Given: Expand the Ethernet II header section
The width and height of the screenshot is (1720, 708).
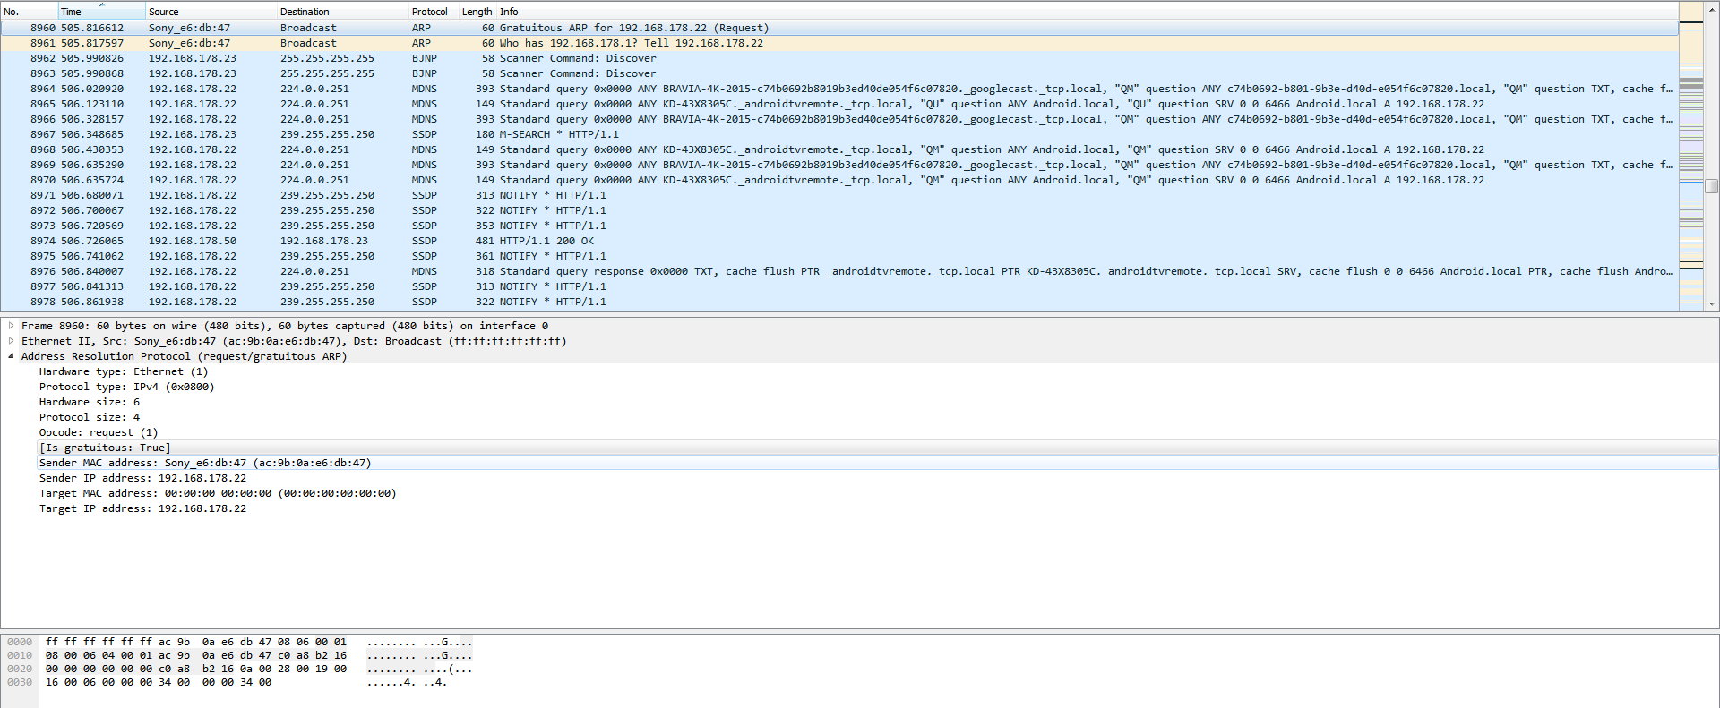Looking at the screenshot, I should 11,341.
